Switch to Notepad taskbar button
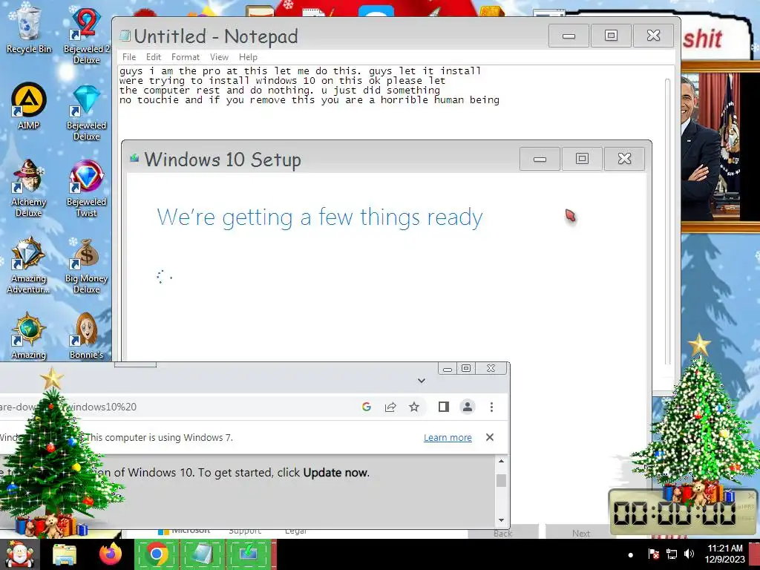 pyautogui.click(x=202, y=554)
